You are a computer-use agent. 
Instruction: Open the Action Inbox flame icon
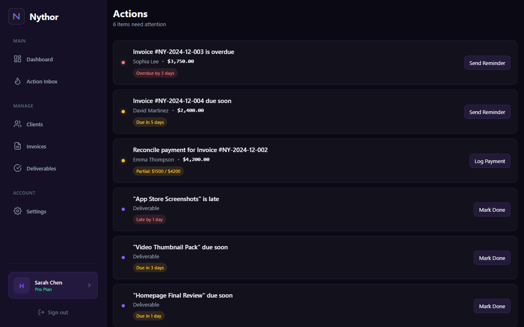[x=18, y=81]
